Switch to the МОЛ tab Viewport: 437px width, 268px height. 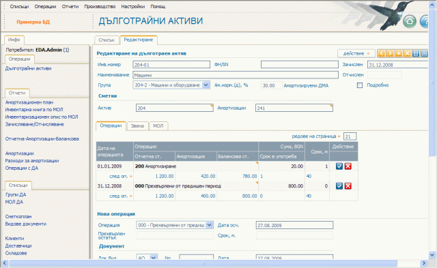tap(158, 125)
